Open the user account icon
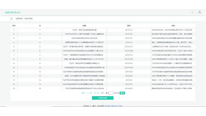This screenshot has height=116, width=206. (x=199, y=12)
